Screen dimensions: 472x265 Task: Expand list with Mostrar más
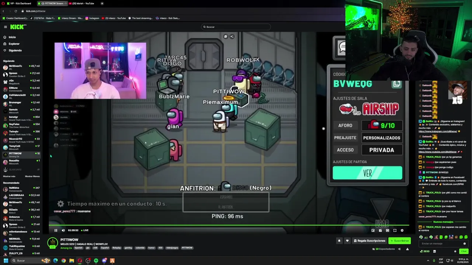pos(9,176)
